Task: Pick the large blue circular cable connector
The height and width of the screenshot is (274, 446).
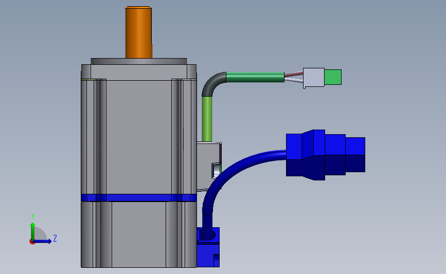Action: click(326, 155)
